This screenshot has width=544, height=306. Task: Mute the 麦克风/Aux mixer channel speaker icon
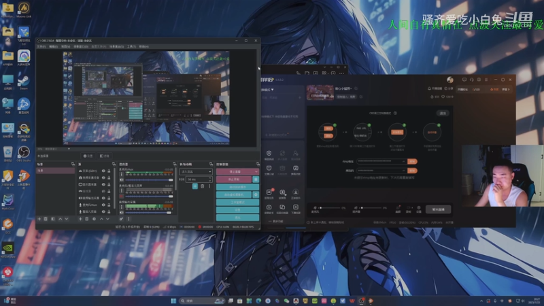tap(122, 180)
